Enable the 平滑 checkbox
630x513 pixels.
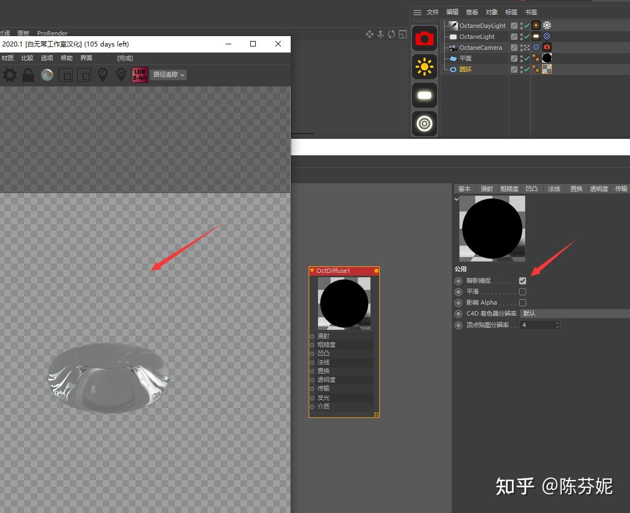pyautogui.click(x=523, y=292)
